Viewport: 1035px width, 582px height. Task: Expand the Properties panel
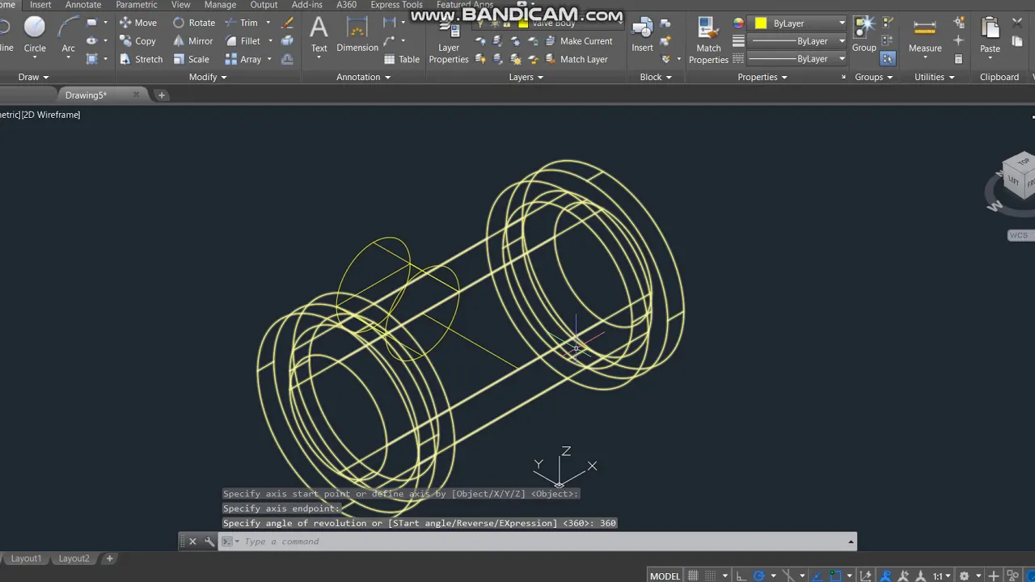pyautogui.click(x=763, y=77)
